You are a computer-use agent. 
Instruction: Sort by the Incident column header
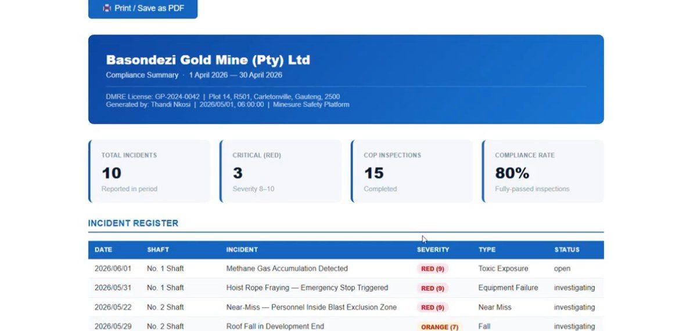click(x=242, y=250)
